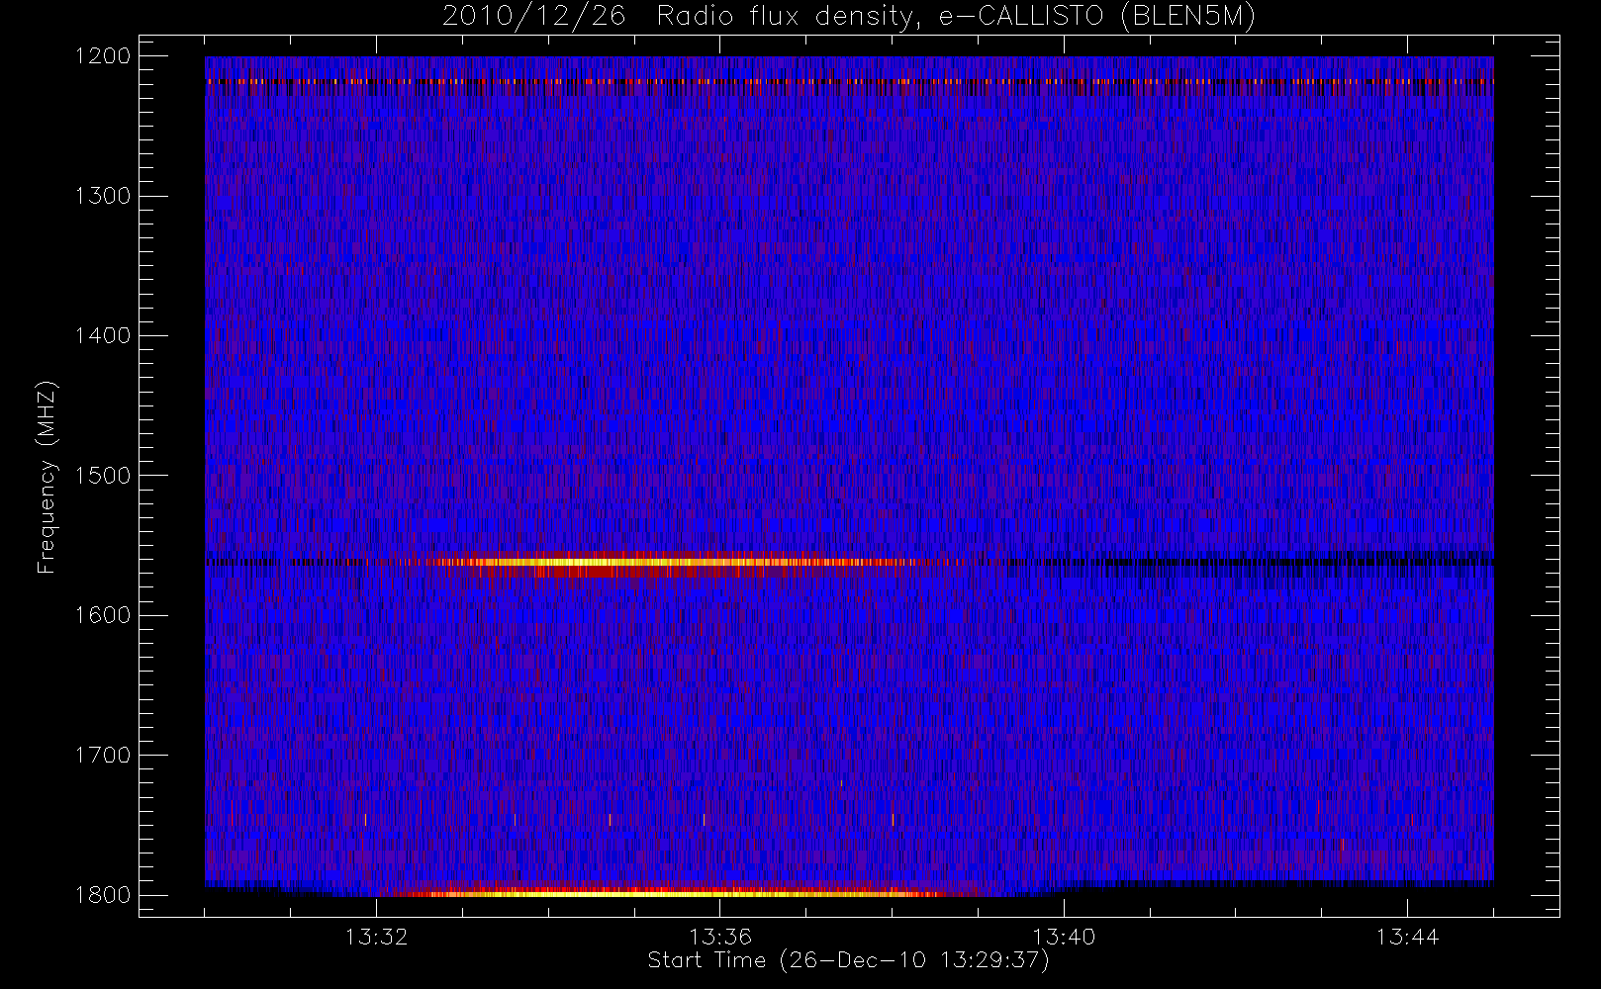Click the 1500 frequency tick label
This screenshot has height=989, width=1601.
[104, 476]
